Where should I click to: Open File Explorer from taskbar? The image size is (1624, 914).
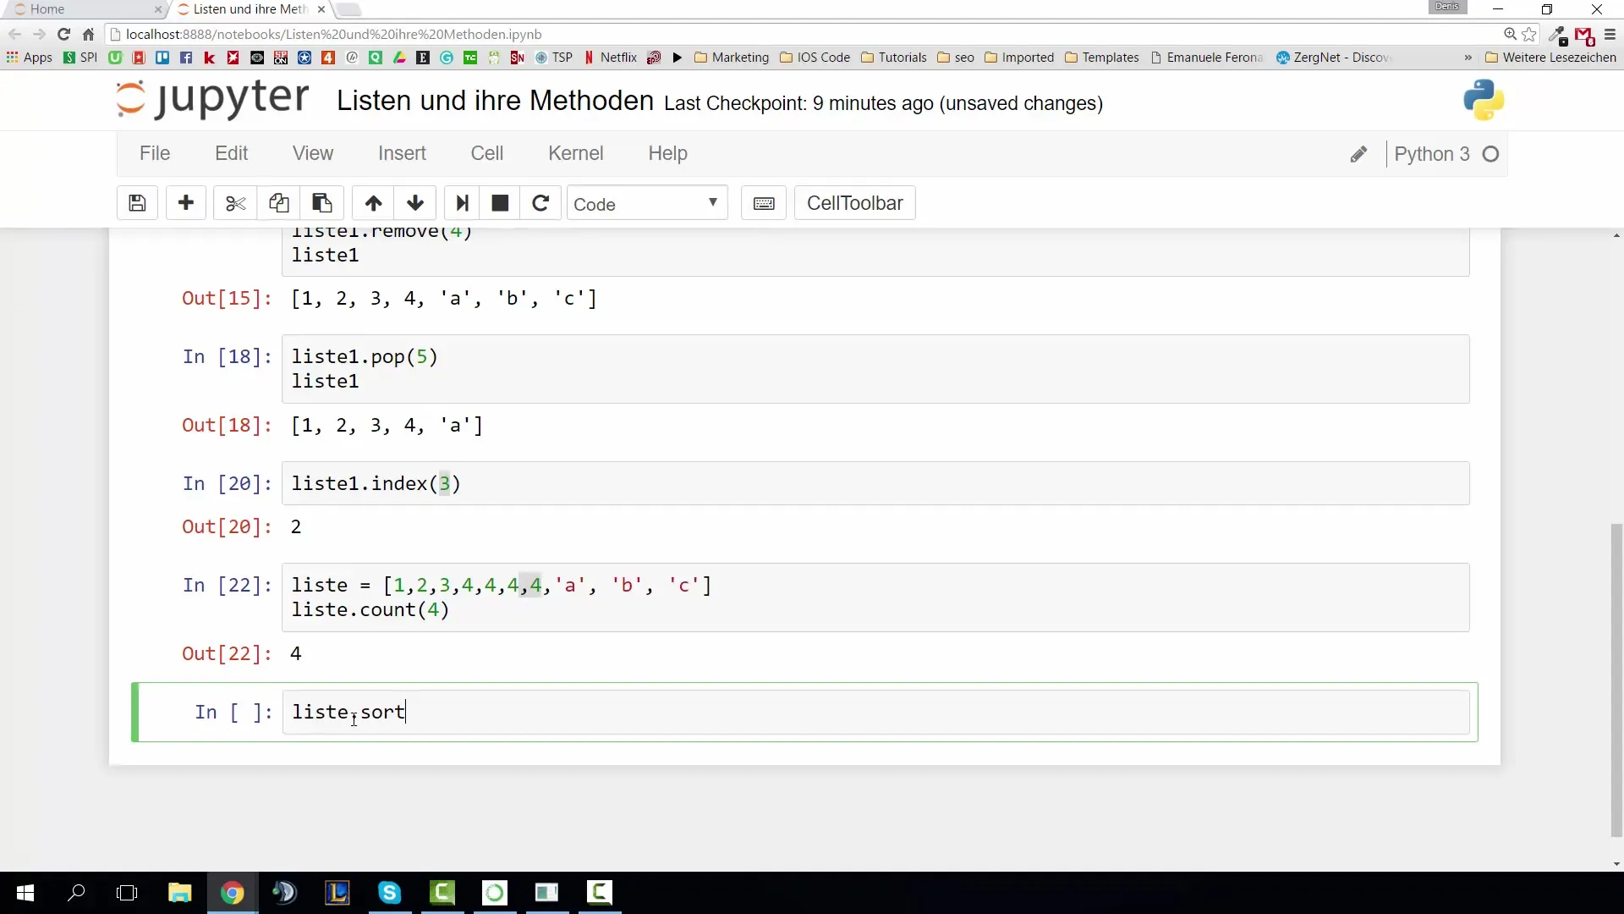179,893
